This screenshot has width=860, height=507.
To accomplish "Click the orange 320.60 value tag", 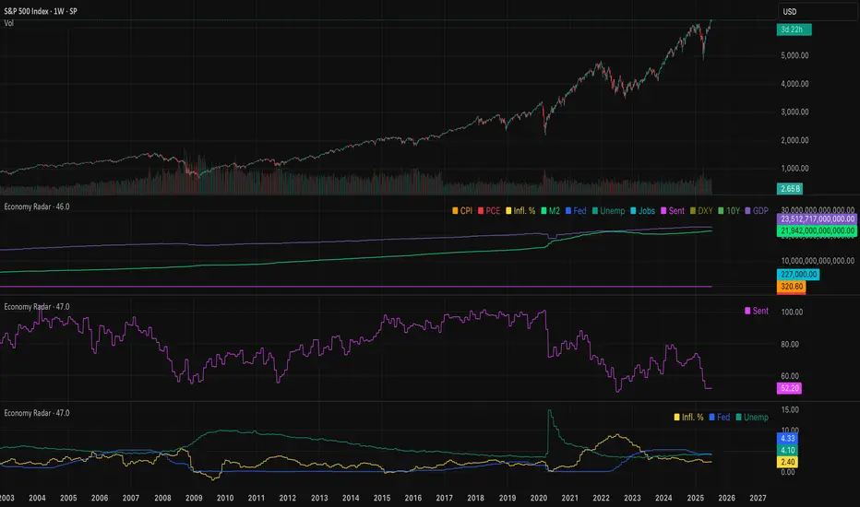I will coord(791,287).
